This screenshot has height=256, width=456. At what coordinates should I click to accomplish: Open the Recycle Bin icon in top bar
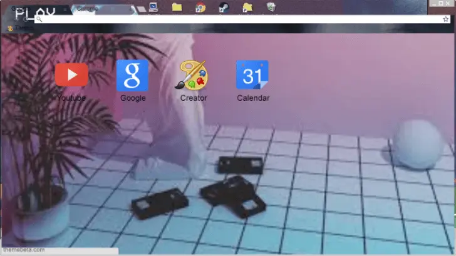tap(271, 7)
